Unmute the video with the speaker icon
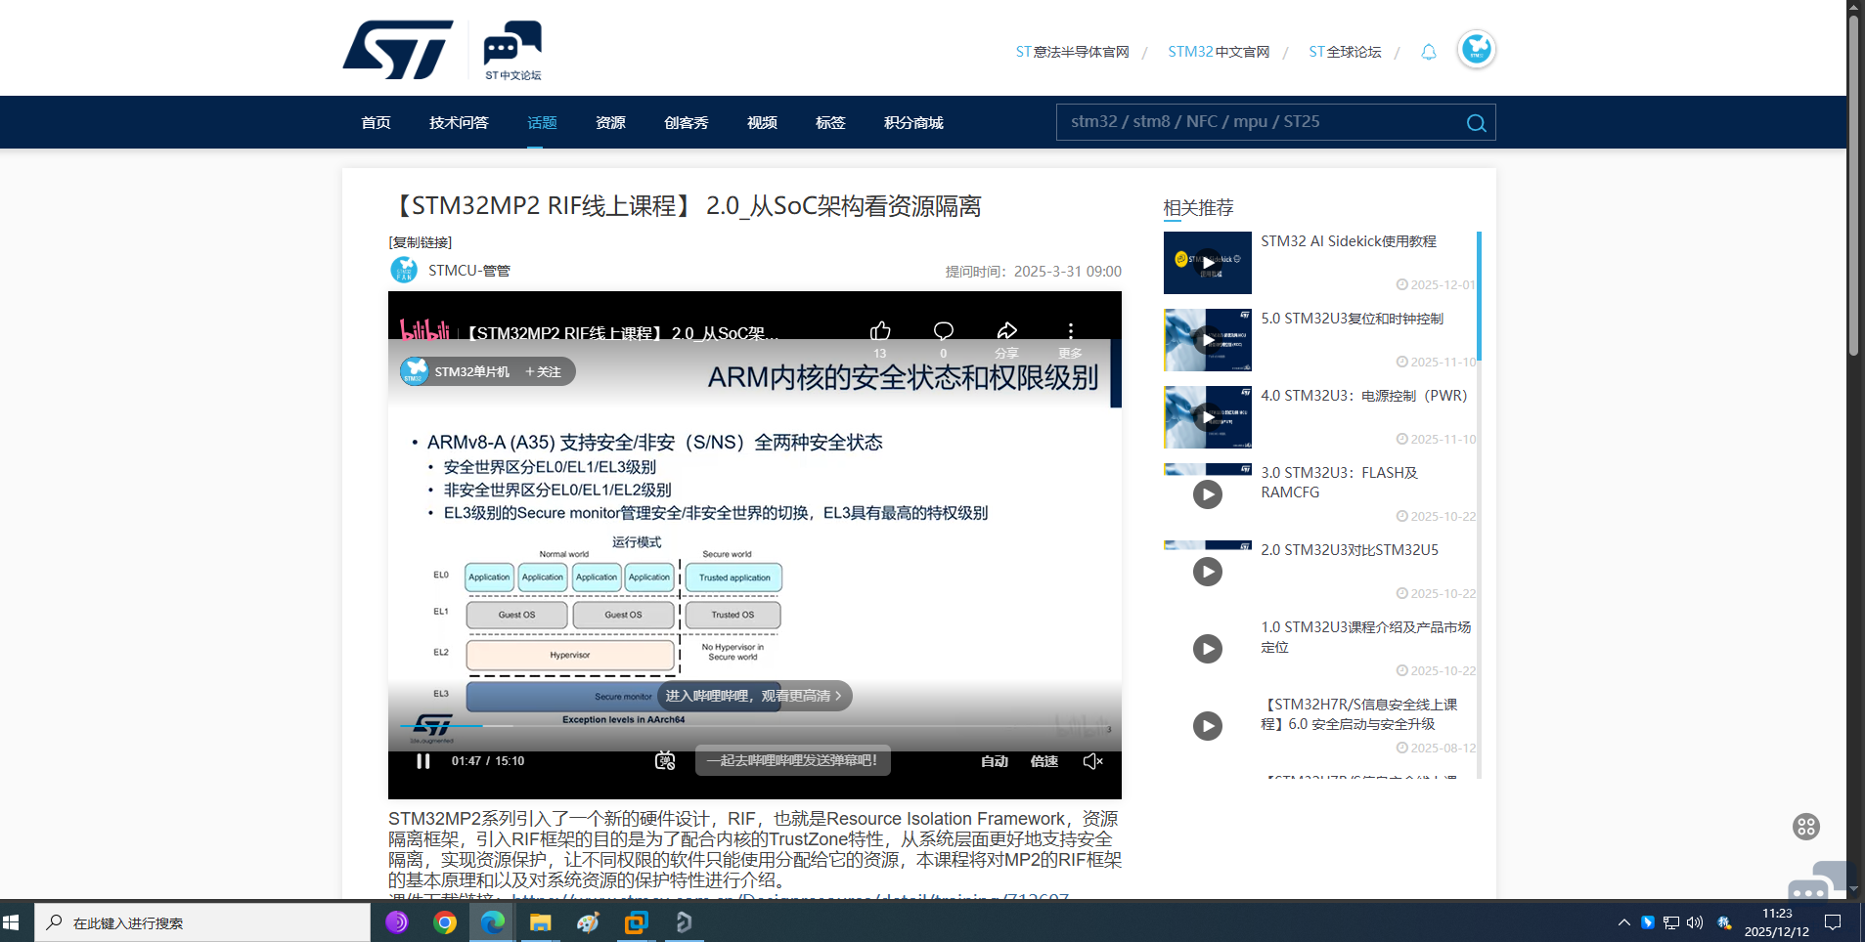 (1093, 761)
